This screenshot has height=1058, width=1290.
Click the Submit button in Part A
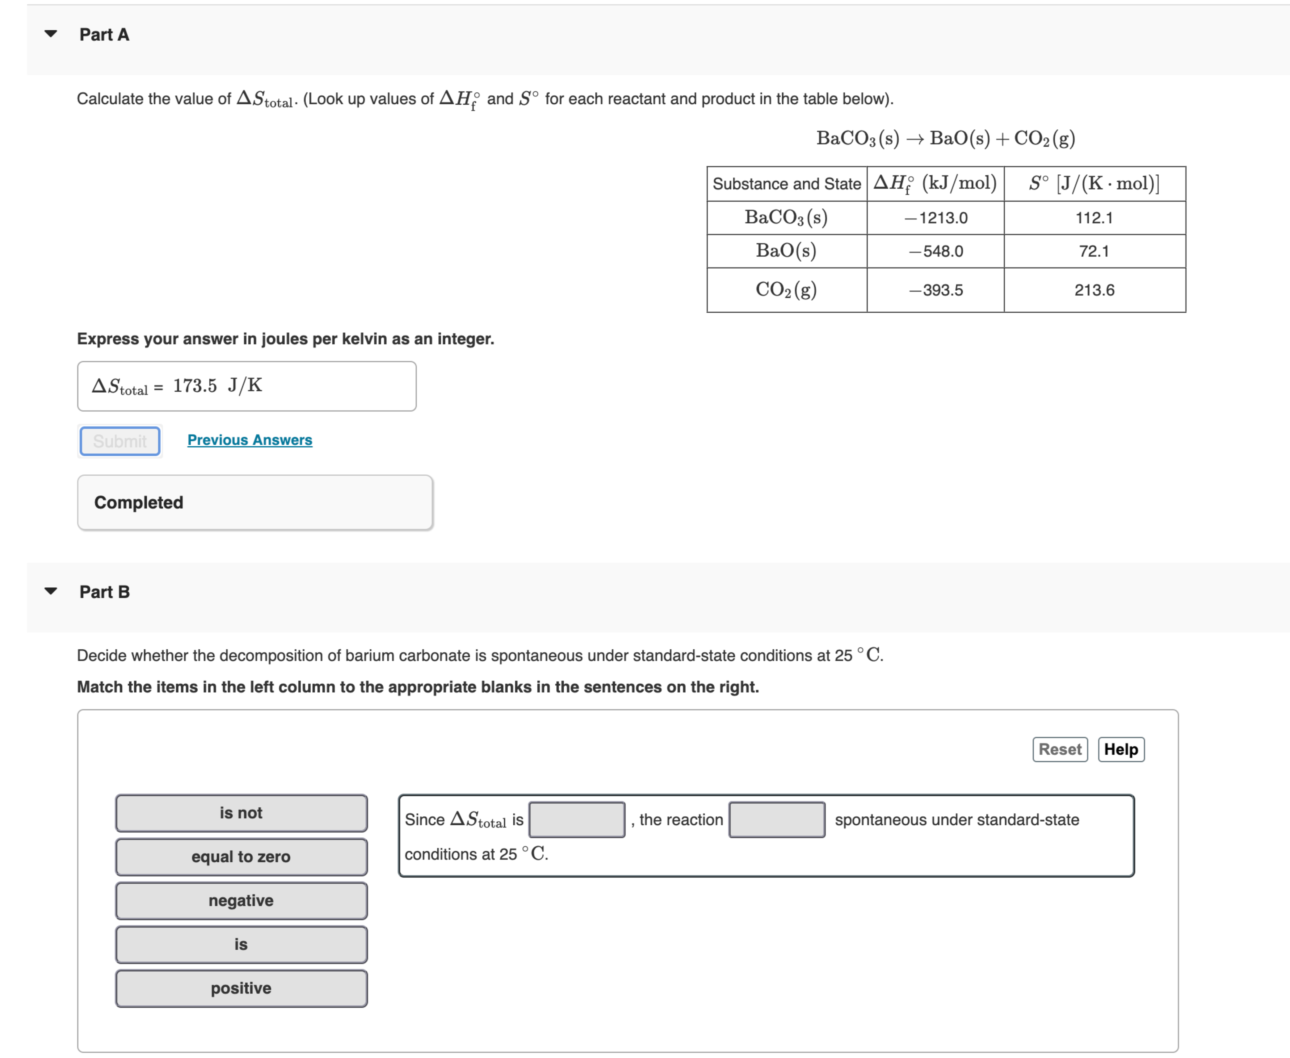point(120,441)
